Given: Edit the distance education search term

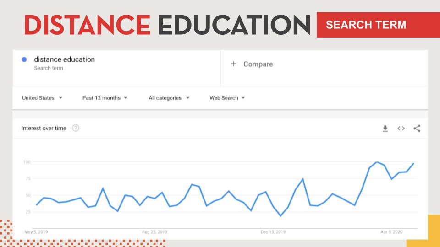Looking at the screenshot, I should coord(64,59).
